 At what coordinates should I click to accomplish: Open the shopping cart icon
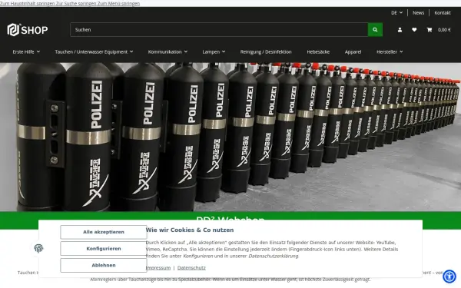point(429,30)
